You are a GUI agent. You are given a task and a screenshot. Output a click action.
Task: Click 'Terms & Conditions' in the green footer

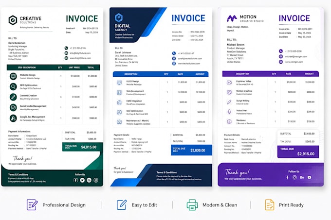(18, 174)
